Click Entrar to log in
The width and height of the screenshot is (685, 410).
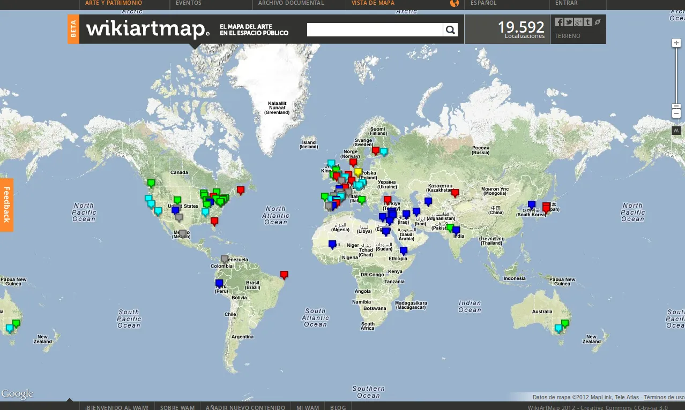(x=567, y=3)
